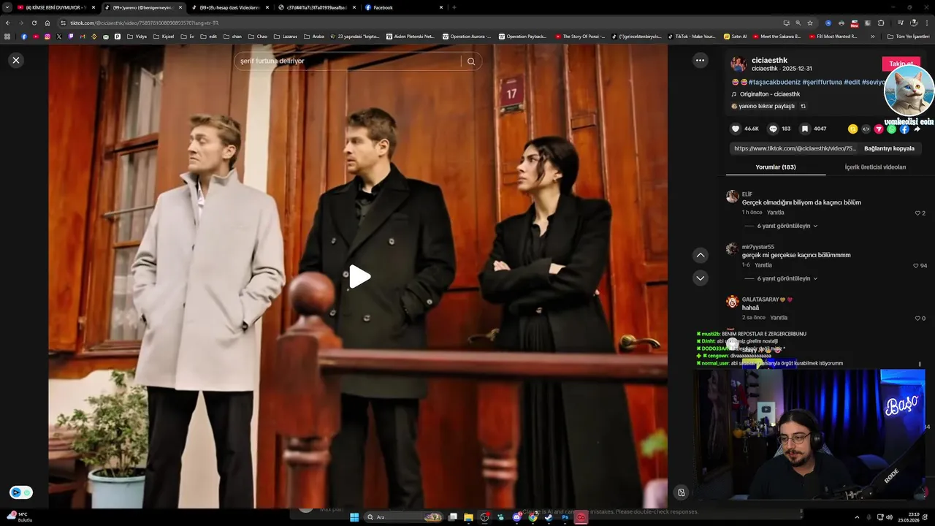The width and height of the screenshot is (935, 526).
Task: Open the Vidya bookmarks folder
Action: pyautogui.click(x=137, y=36)
